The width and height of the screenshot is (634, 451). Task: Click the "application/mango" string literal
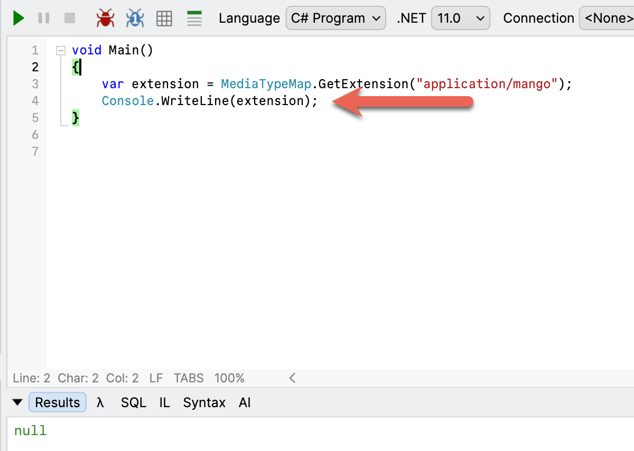[487, 84]
